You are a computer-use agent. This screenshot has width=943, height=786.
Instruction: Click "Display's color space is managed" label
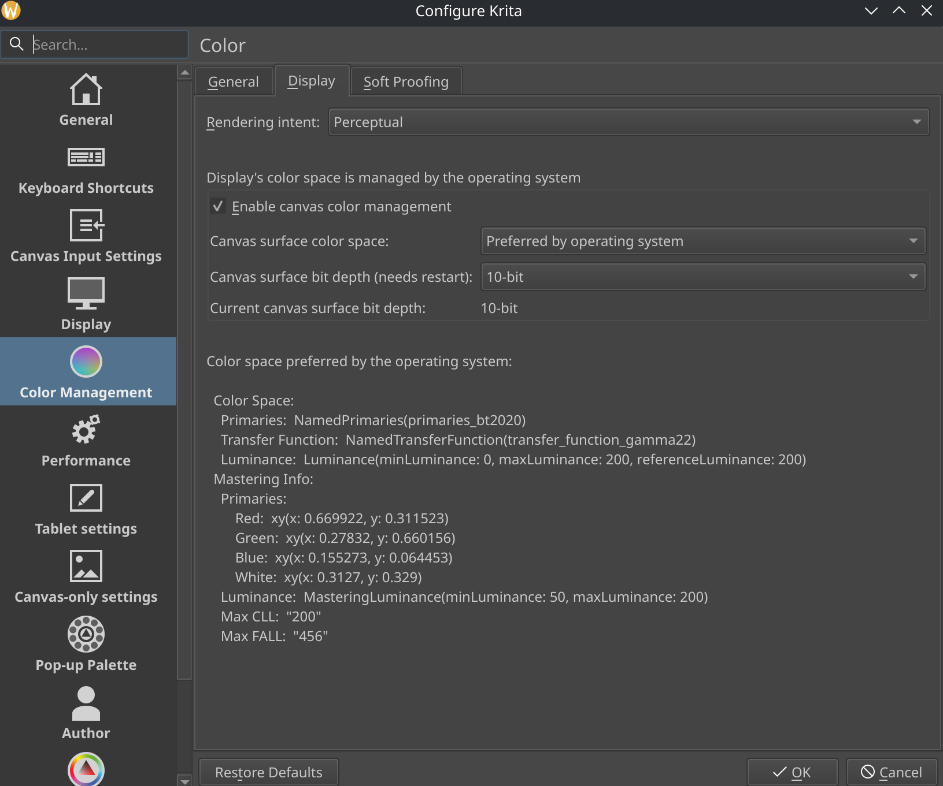pos(394,177)
